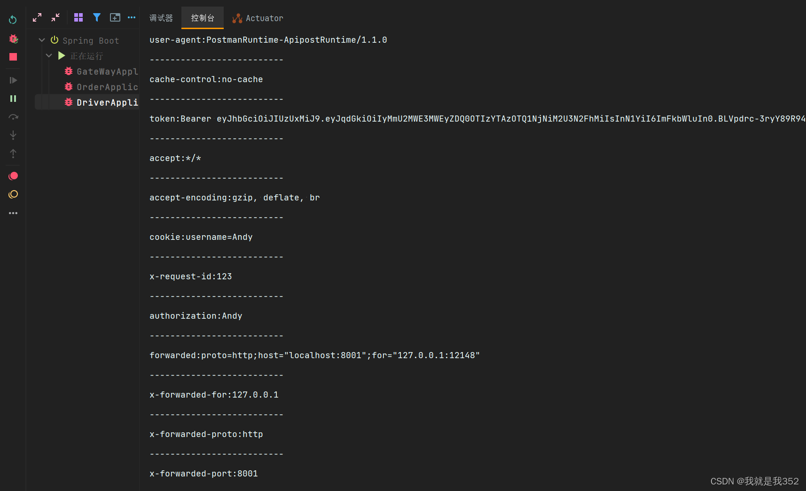Toggle Mute Breakpoints icon
Viewport: 806px width, 491px height.
click(x=13, y=194)
